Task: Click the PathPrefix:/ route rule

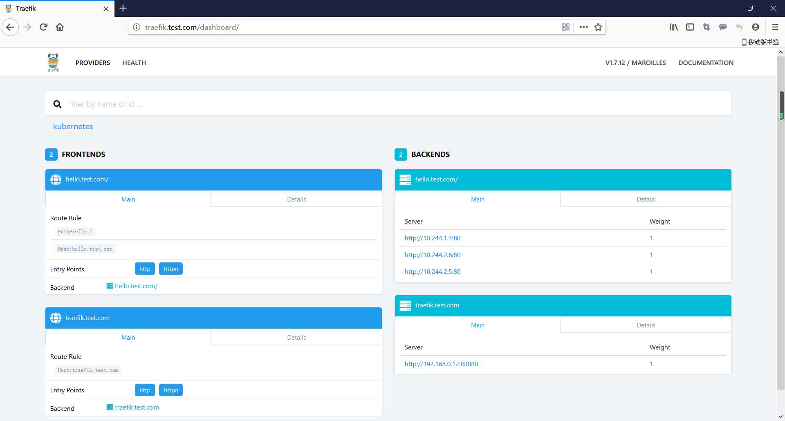Action: coord(75,232)
